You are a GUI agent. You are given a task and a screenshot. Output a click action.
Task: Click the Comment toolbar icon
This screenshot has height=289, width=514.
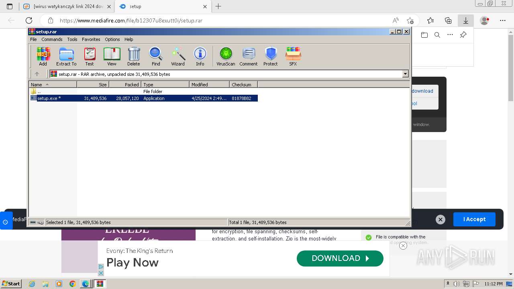[249, 56]
